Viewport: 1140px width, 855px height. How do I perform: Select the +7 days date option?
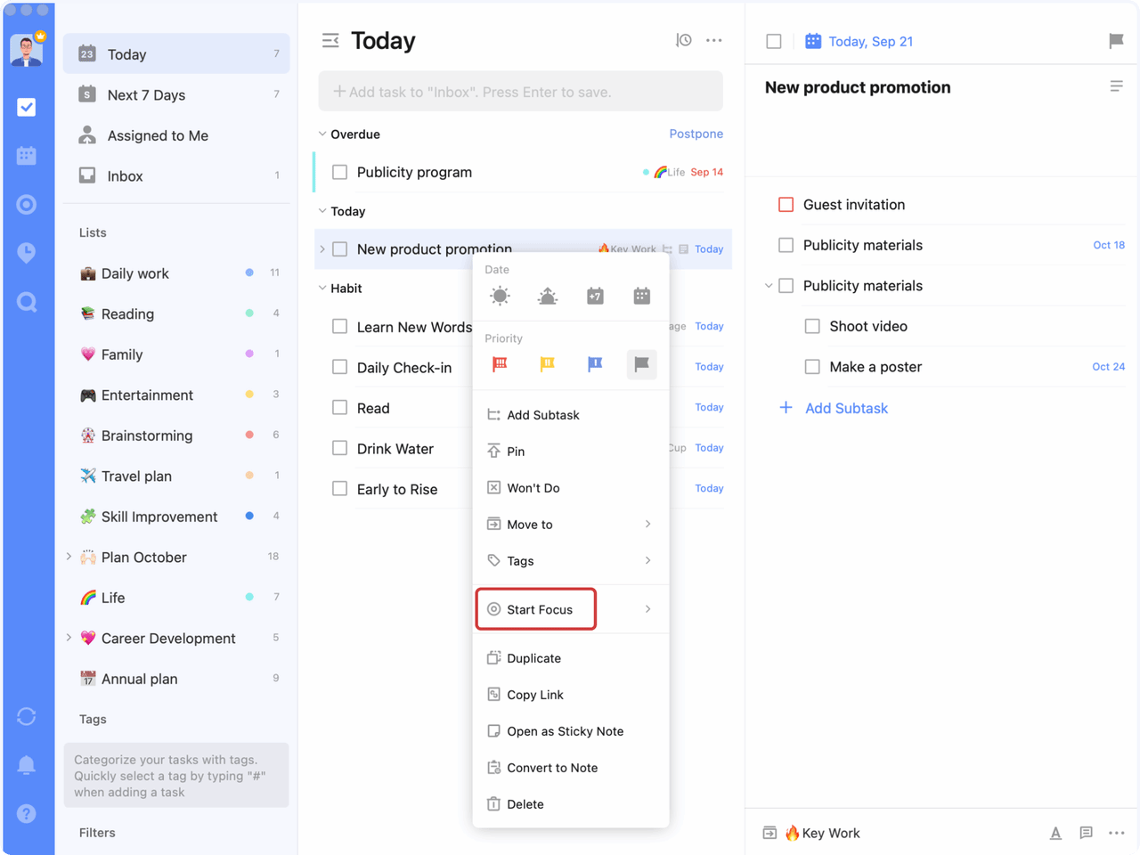pos(594,296)
